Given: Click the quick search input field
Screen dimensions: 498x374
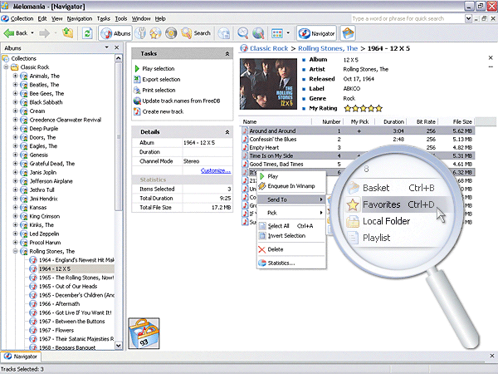Looking at the screenshot, I should pyautogui.click(x=408, y=19).
